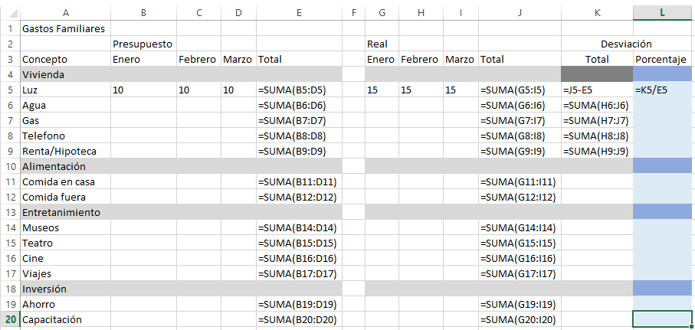Select column A header
695x330 pixels.
click(66, 13)
